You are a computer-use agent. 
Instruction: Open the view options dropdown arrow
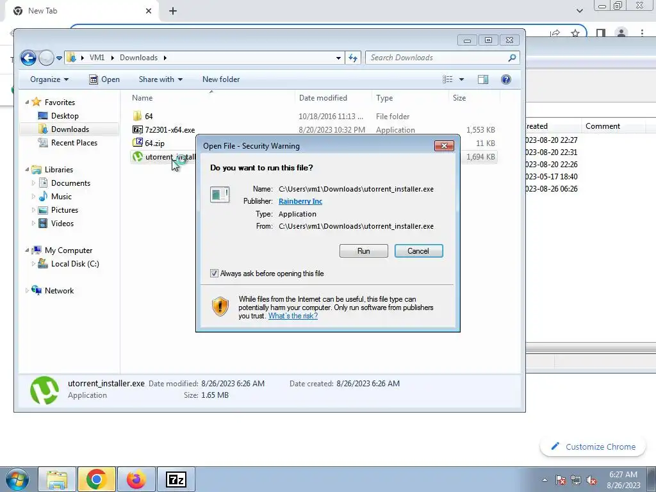pyautogui.click(x=461, y=79)
